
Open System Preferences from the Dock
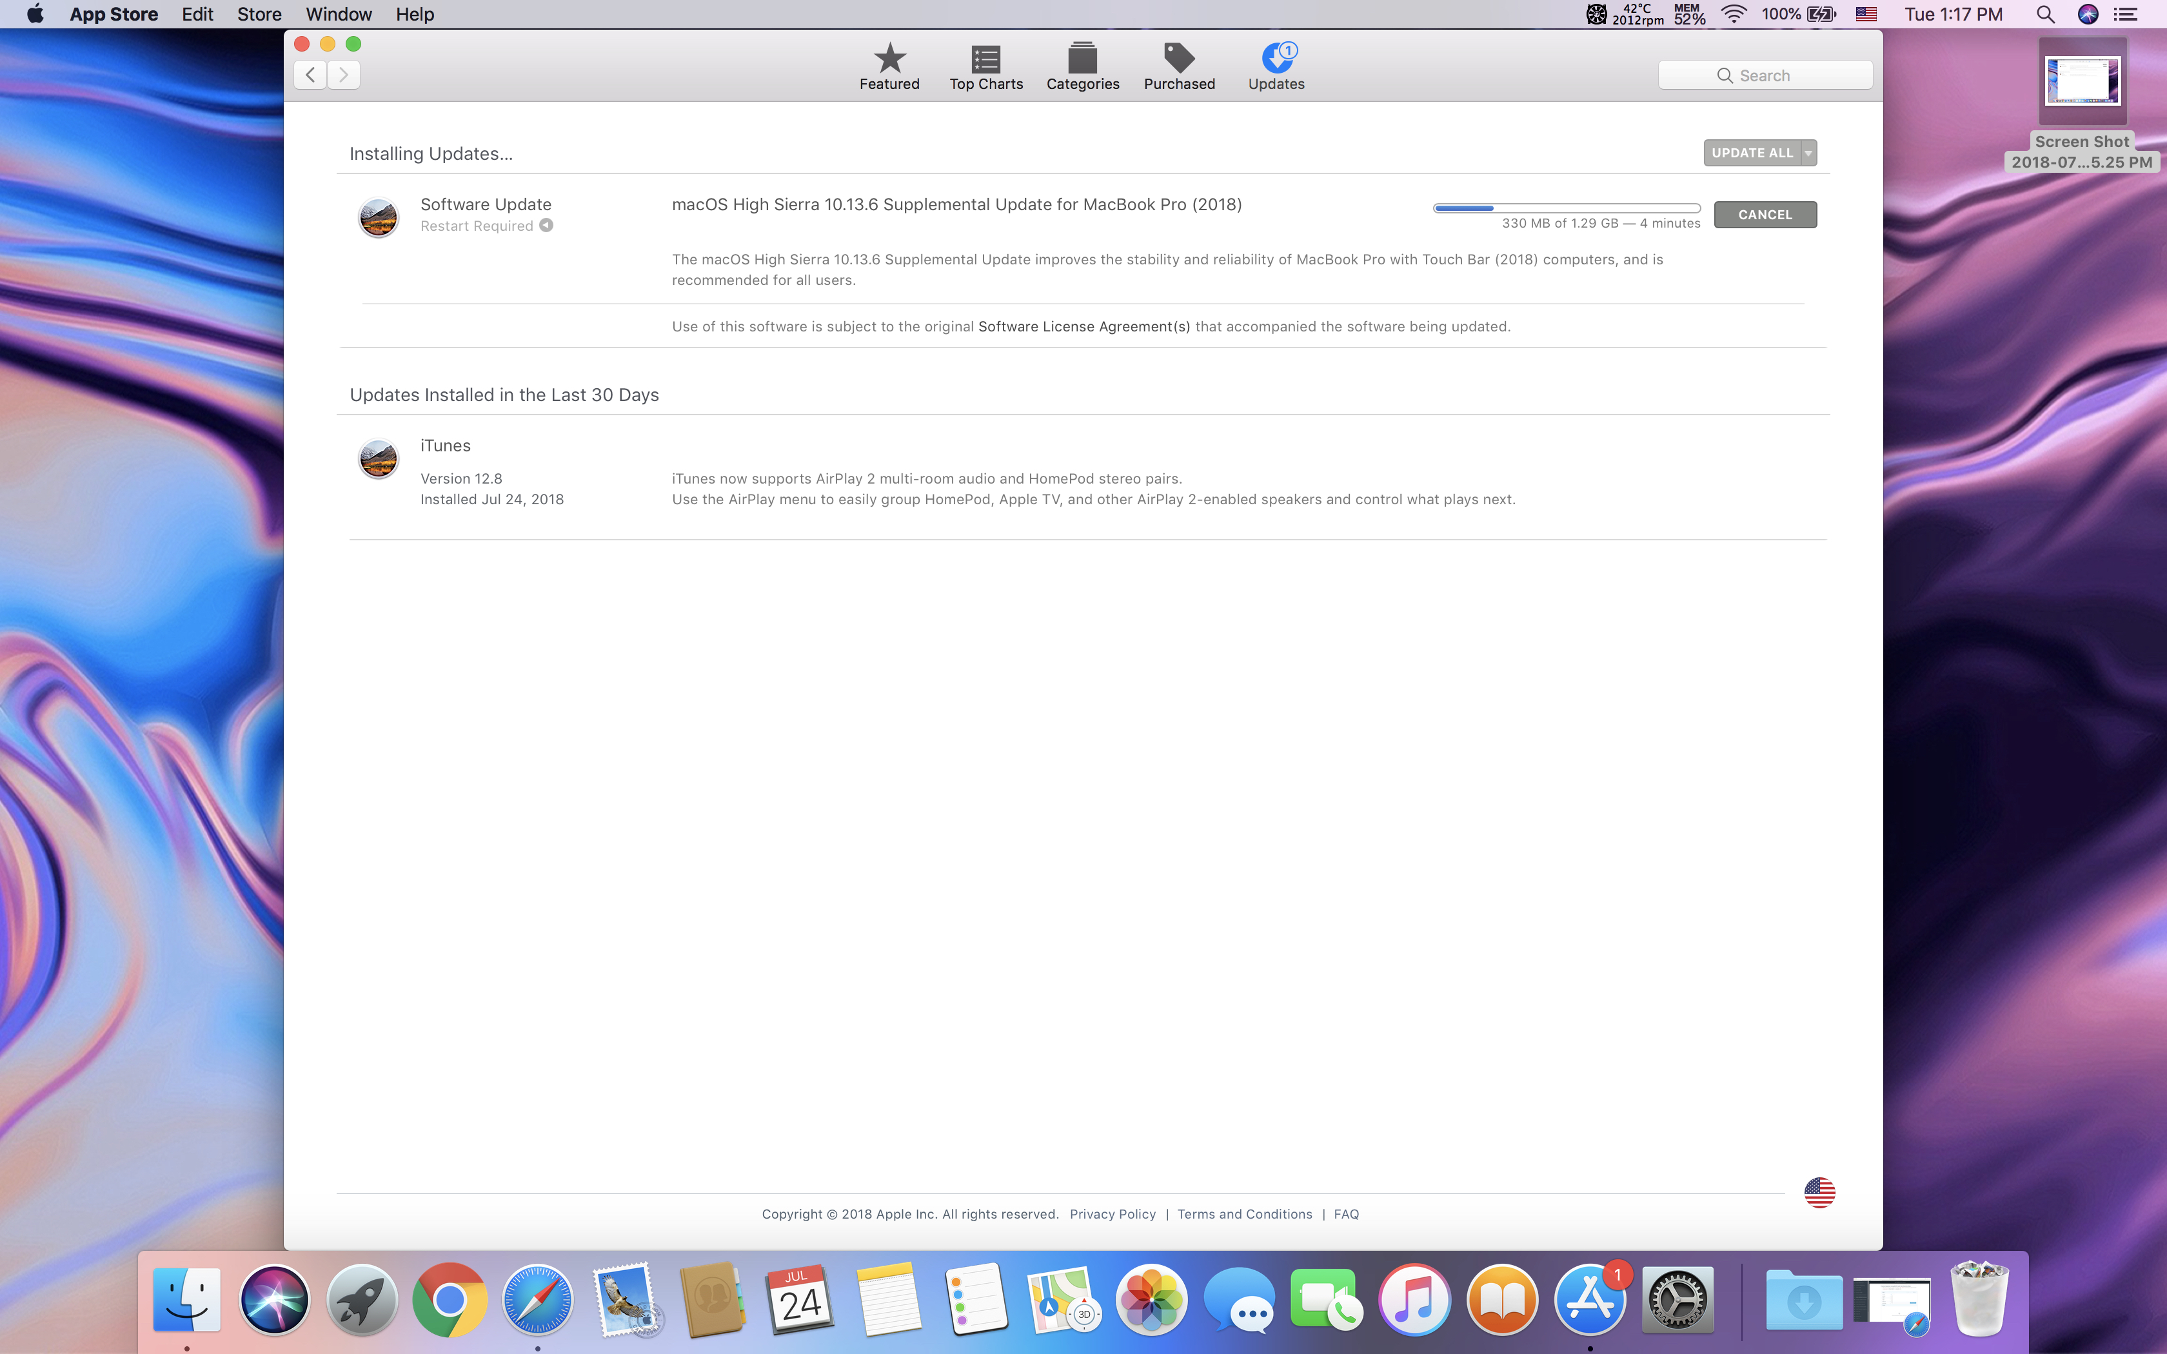pos(1678,1300)
